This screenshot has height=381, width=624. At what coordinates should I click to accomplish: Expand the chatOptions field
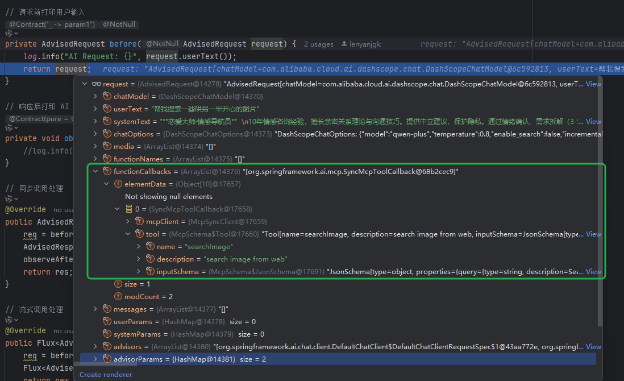pos(95,134)
